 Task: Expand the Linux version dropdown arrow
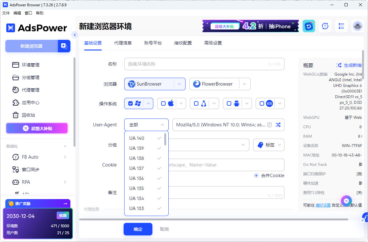pyautogui.click(x=214, y=103)
